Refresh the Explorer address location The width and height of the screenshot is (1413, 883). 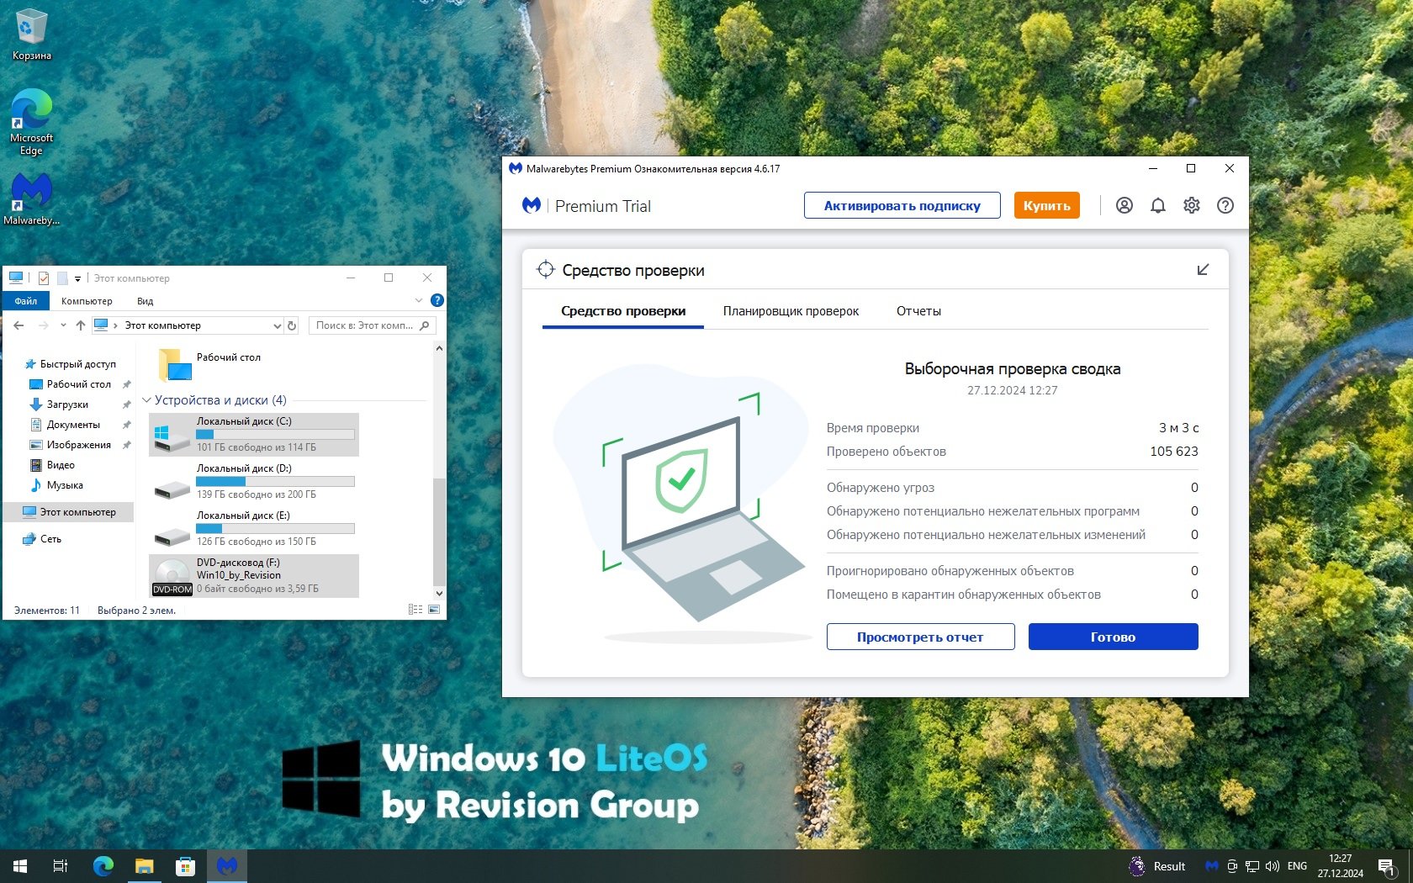click(292, 325)
